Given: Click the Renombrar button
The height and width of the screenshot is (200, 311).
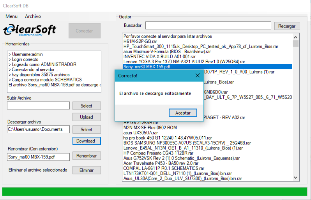Looking at the screenshot, I should click(87, 156).
